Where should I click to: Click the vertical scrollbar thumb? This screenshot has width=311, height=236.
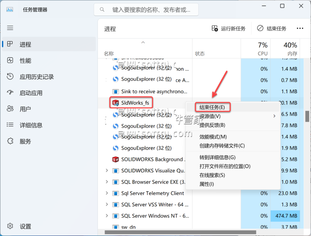[x=307, y=116]
